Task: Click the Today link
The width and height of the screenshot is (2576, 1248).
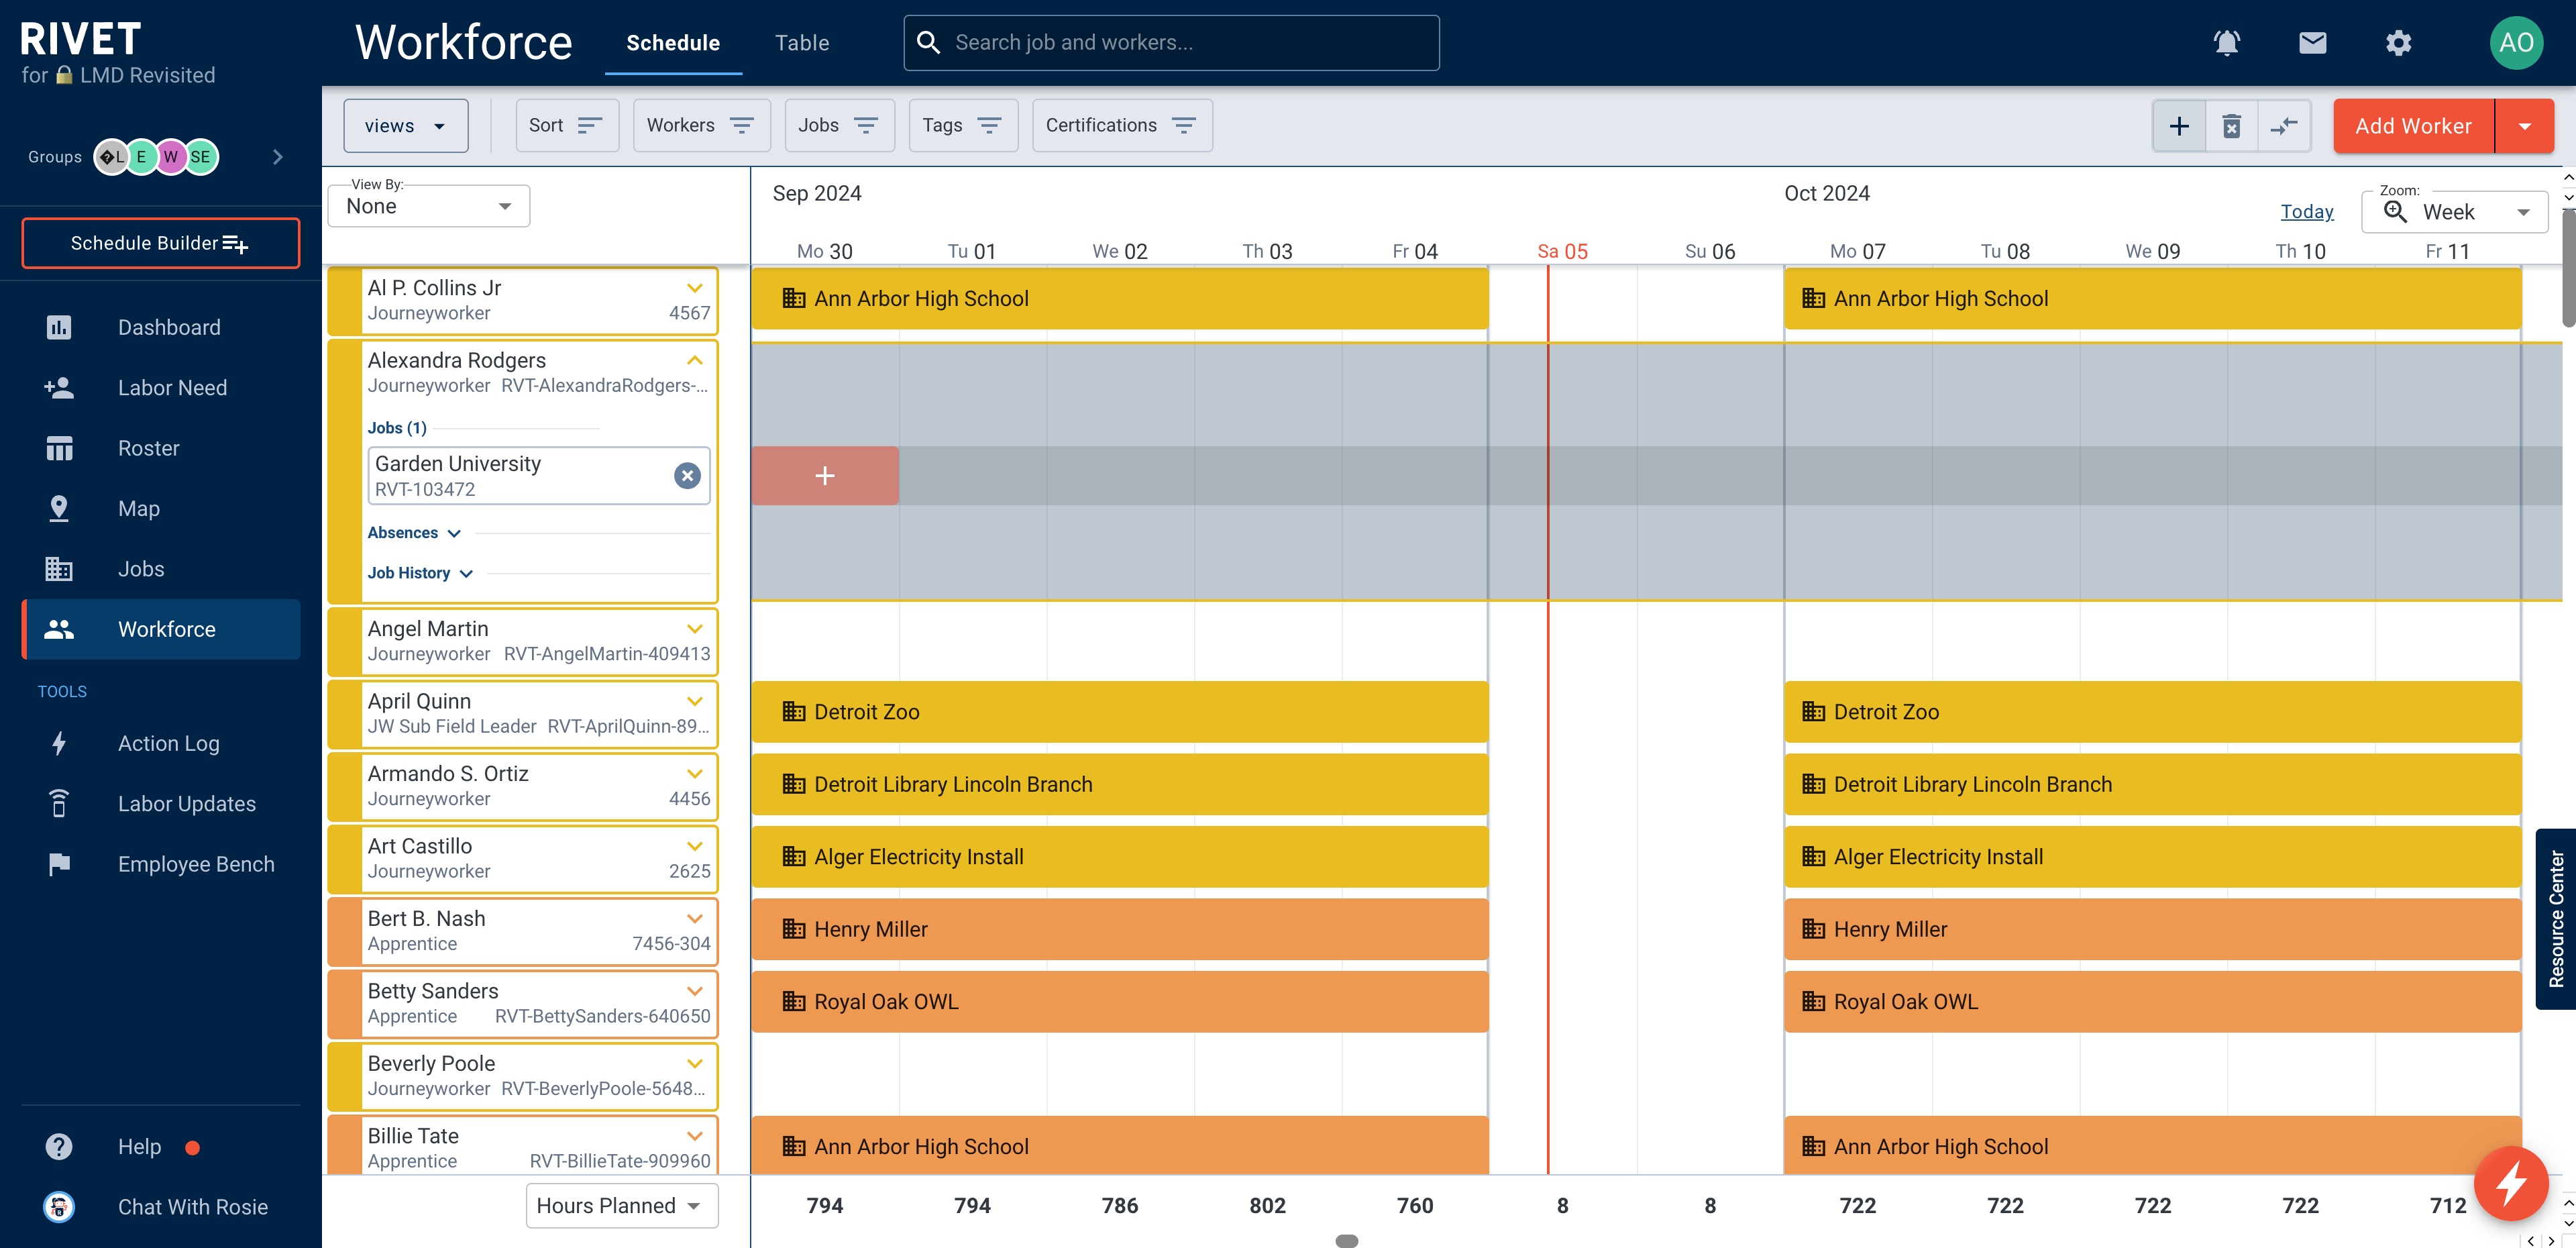Action: coord(2306,212)
